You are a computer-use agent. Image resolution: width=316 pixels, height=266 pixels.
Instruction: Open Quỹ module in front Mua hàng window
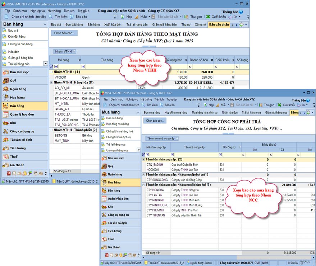[120, 167]
